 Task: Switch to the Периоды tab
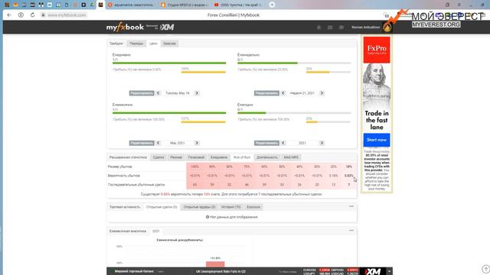pyautogui.click(x=136, y=44)
